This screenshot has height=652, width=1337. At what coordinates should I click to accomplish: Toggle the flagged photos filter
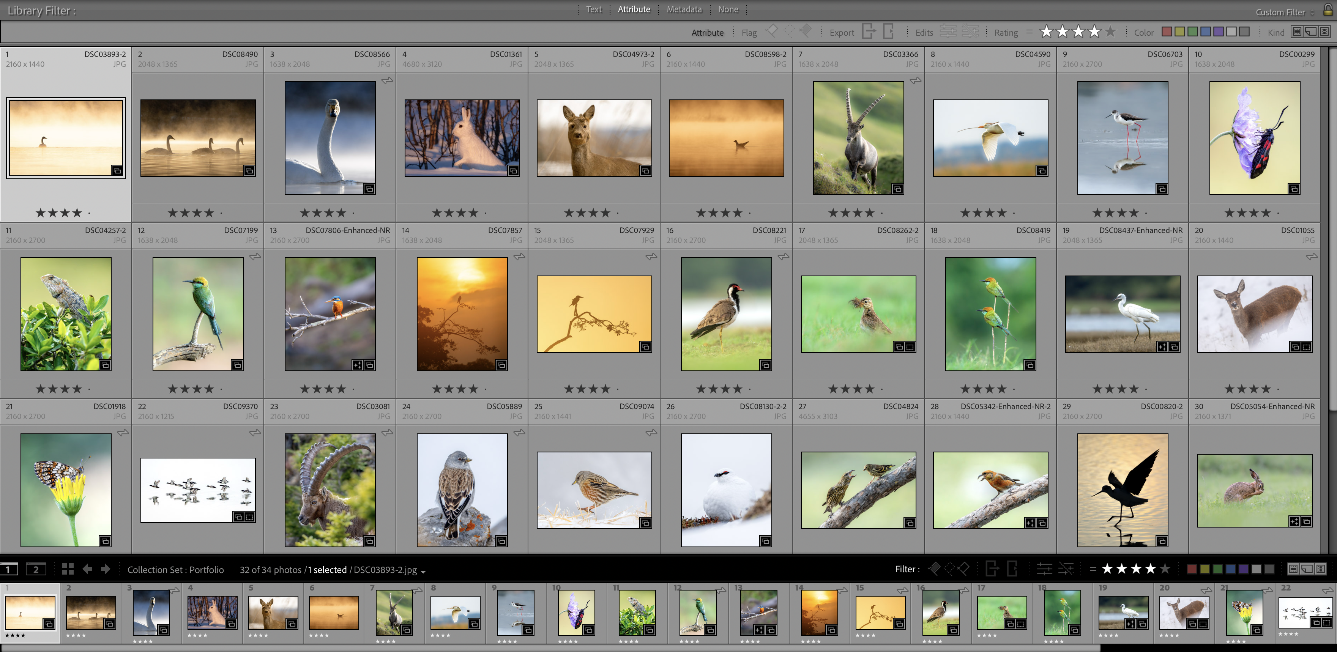tap(772, 31)
